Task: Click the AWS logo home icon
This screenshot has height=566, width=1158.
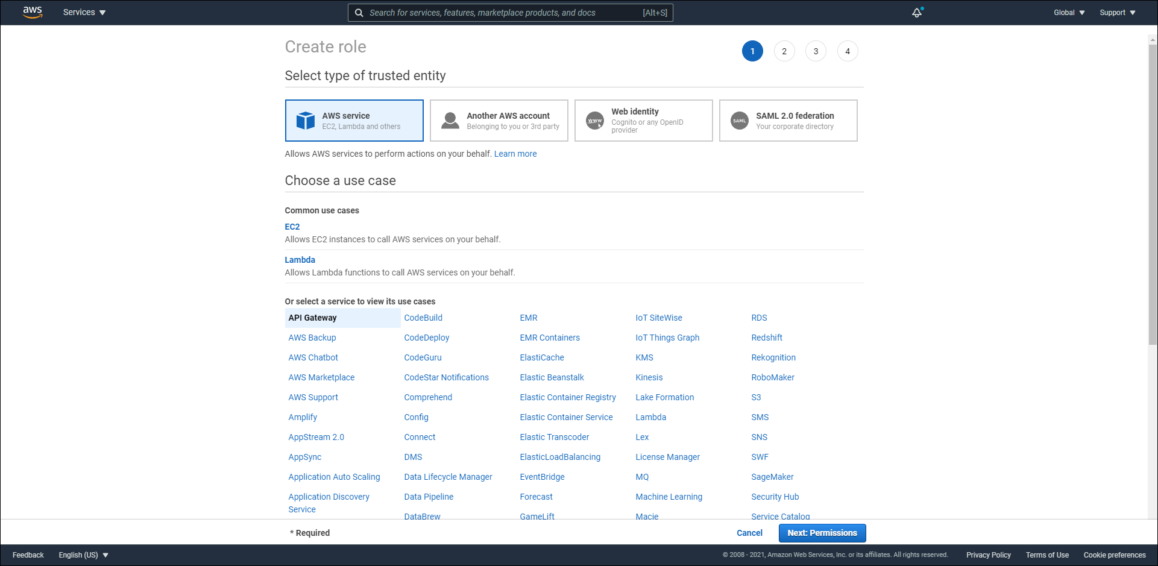Action: (33, 12)
